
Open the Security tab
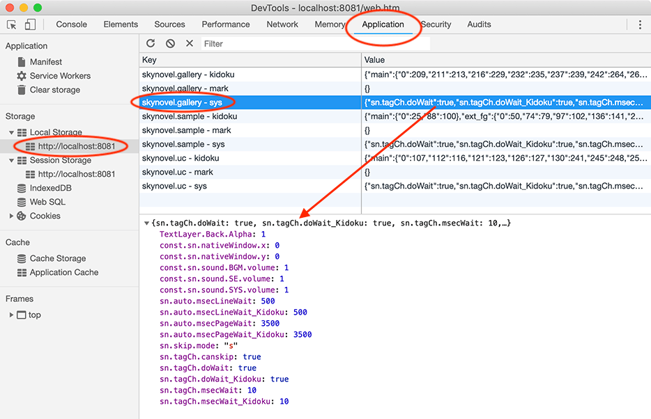tap(436, 24)
